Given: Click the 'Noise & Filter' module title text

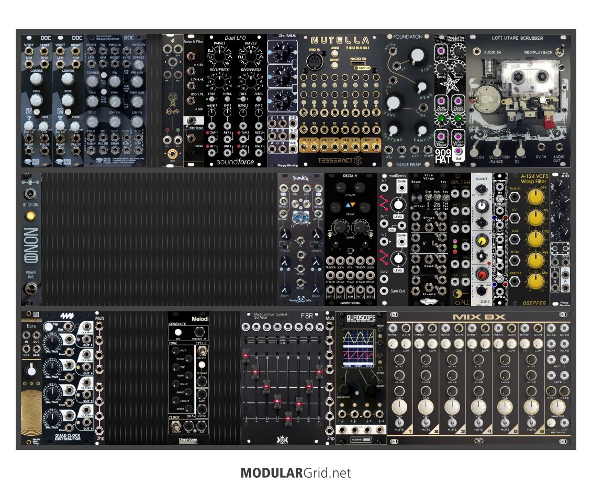Looking at the screenshot, I should tap(193, 41).
